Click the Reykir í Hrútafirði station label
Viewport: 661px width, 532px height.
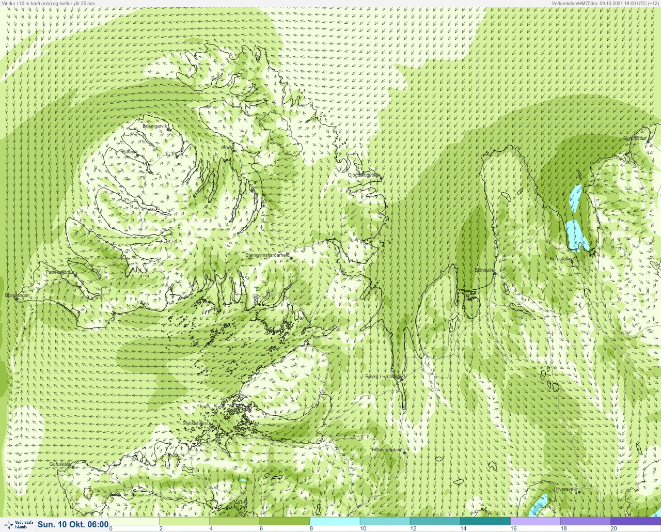click(x=383, y=377)
